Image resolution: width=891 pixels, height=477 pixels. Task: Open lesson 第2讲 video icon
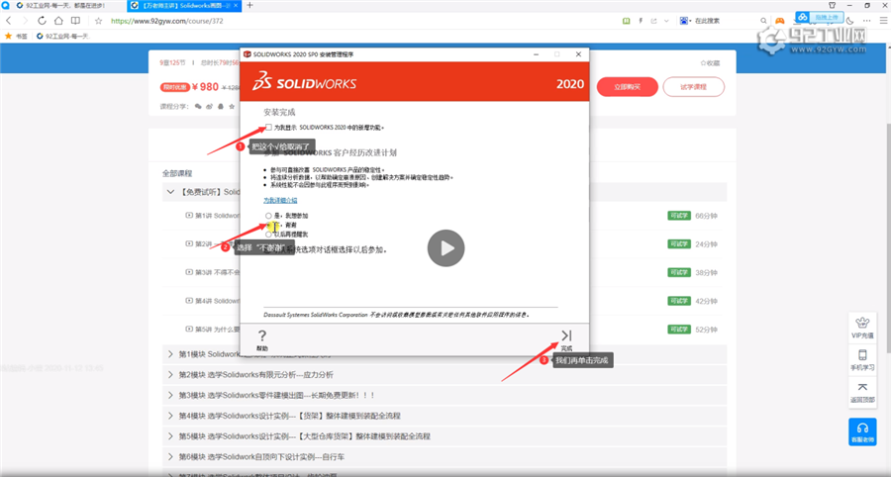pos(189,243)
